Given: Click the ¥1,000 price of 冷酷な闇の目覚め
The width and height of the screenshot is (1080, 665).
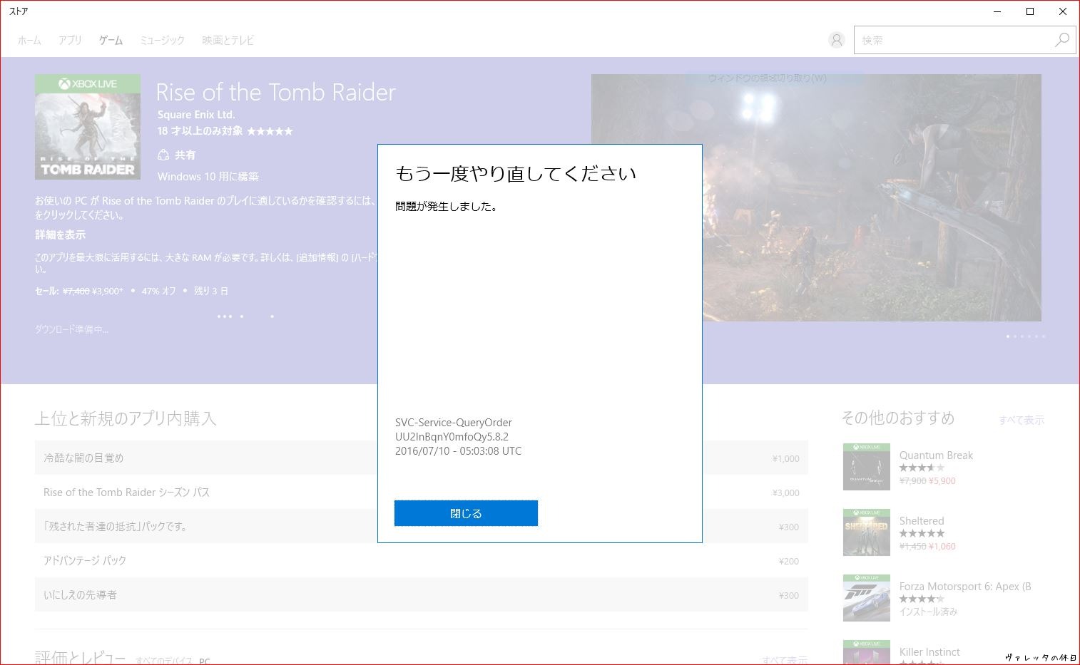Looking at the screenshot, I should (x=785, y=458).
